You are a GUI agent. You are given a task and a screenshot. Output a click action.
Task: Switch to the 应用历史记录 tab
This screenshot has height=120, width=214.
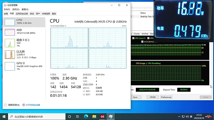click(22, 14)
